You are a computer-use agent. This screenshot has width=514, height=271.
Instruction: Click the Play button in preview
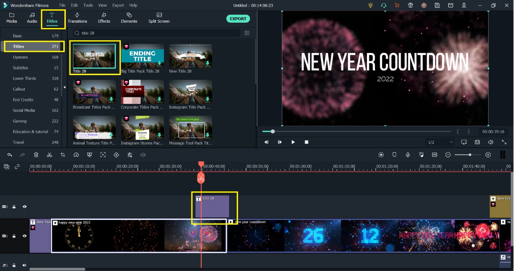pyautogui.click(x=293, y=142)
